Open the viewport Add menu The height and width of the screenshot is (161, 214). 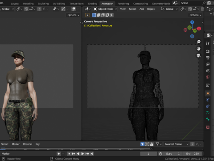(142, 9)
